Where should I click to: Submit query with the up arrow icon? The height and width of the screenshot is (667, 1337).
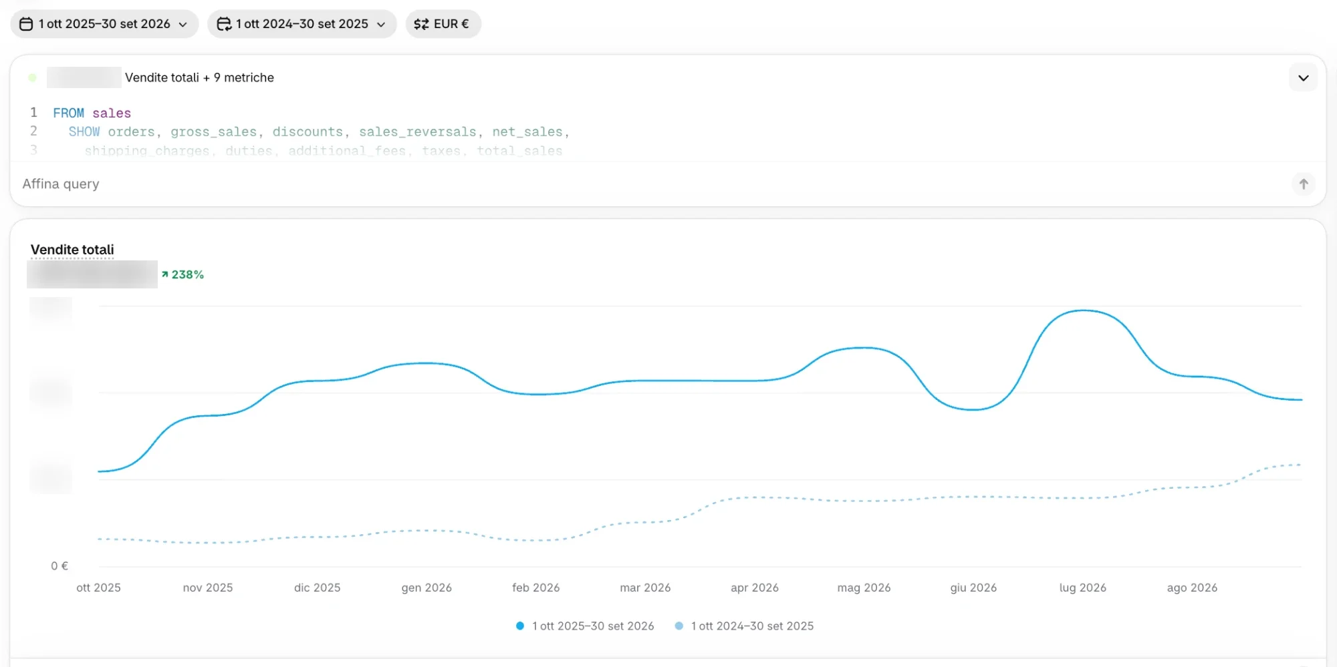pos(1303,184)
